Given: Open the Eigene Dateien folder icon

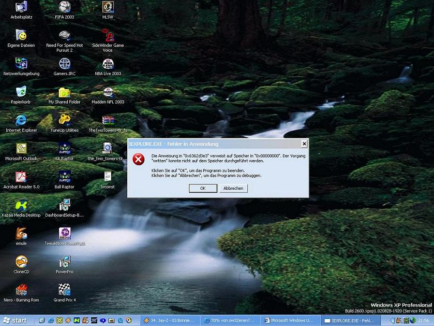Looking at the screenshot, I should (21, 38).
